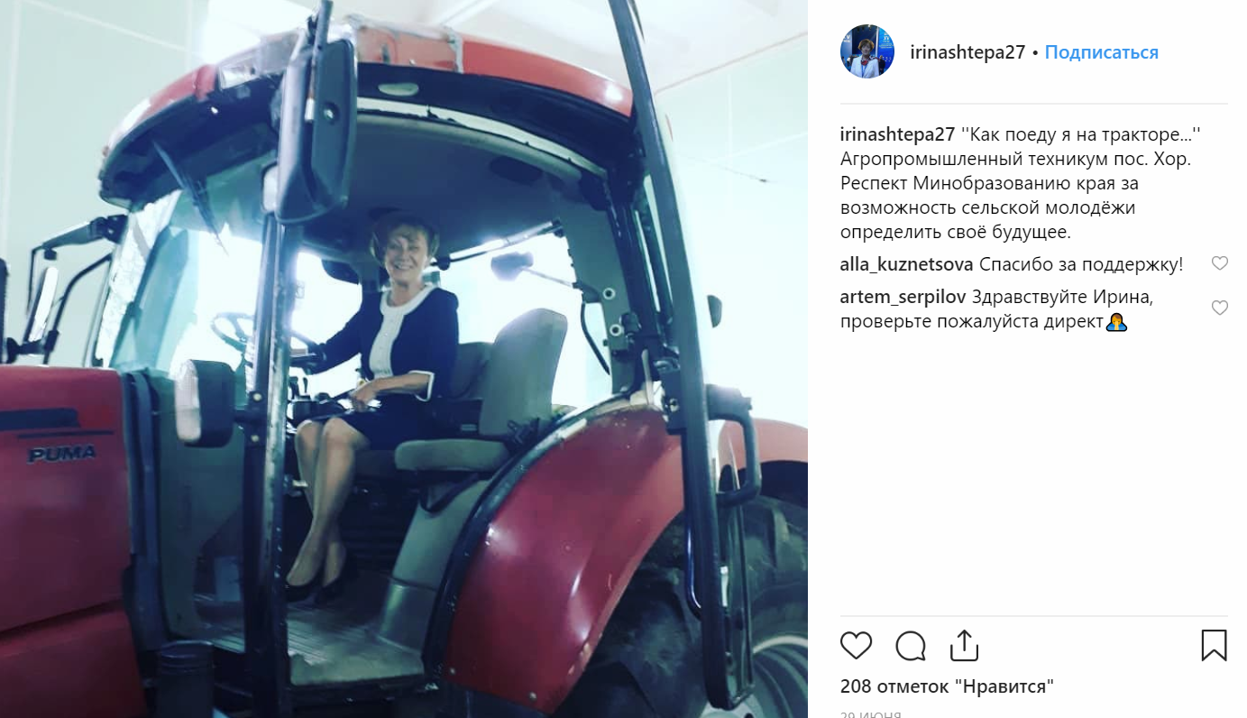The height and width of the screenshot is (718, 1247).
Task: Select irinashtepa27 username in the caption
Action: coord(897,135)
